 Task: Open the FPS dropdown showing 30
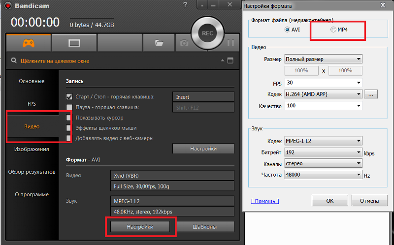click(x=323, y=83)
